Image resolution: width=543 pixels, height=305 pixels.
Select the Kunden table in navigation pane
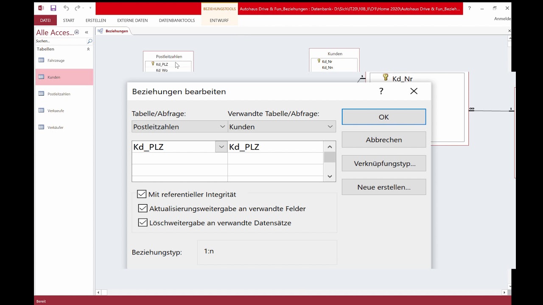coord(64,77)
